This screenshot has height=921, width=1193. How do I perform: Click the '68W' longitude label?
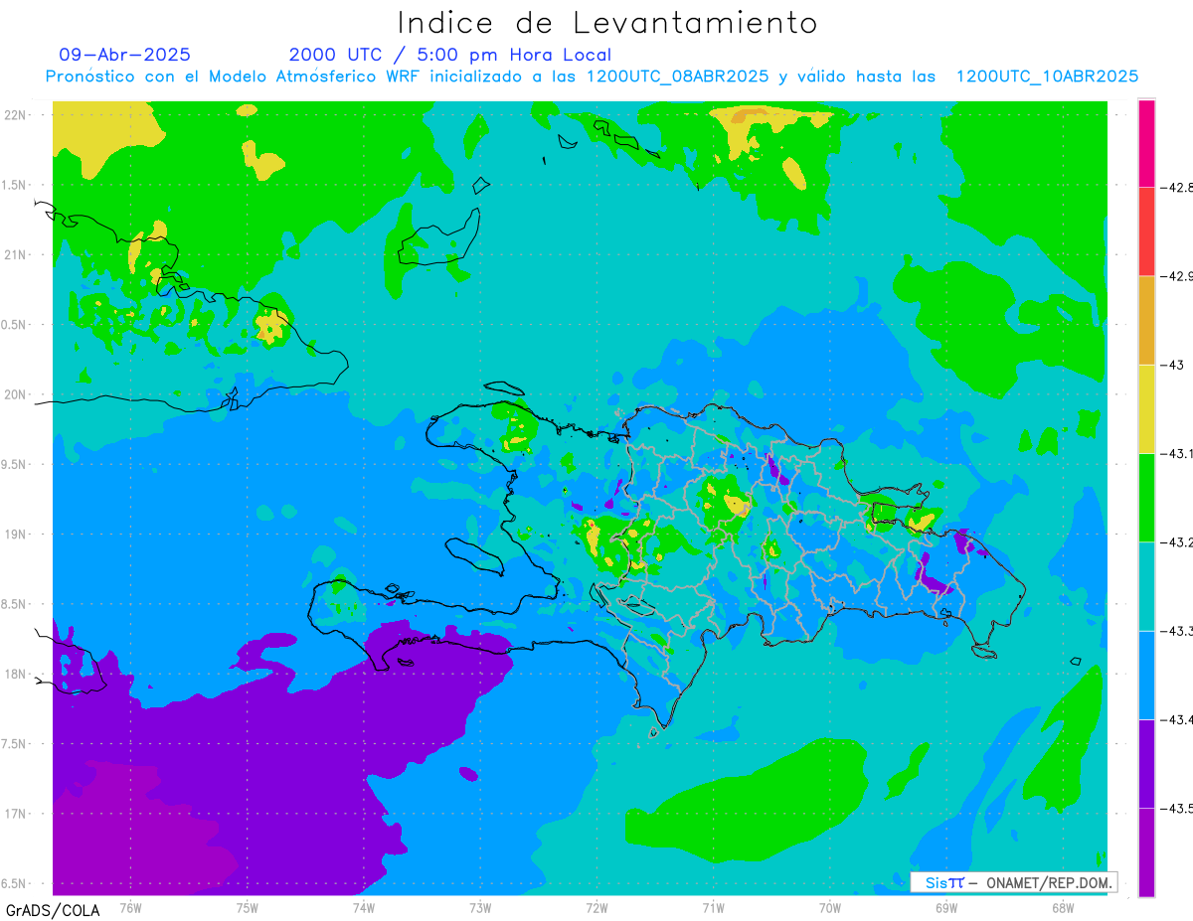coord(1063,907)
